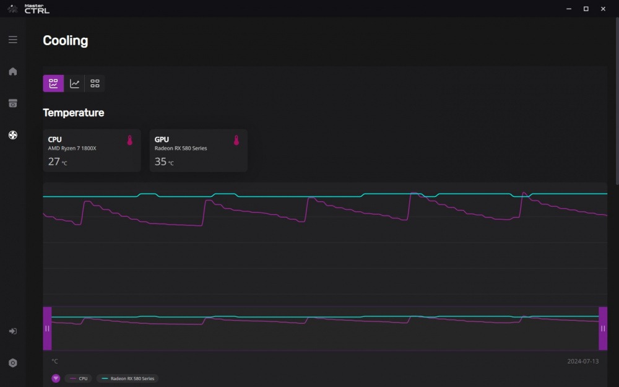Select the Cooling fan sidebar icon
This screenshot has height=387, width=619.
tap(12, 135)
